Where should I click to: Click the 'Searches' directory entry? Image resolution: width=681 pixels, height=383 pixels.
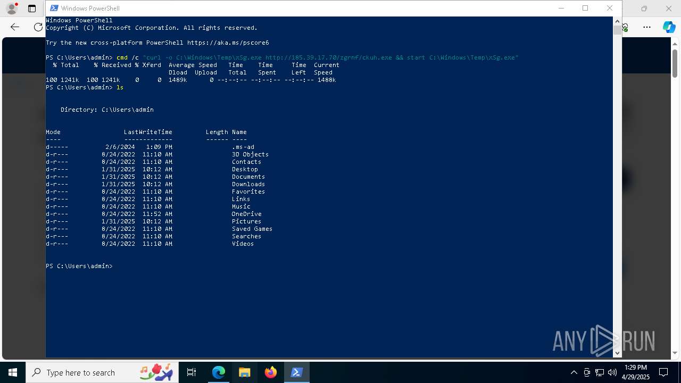coord(246,236)
